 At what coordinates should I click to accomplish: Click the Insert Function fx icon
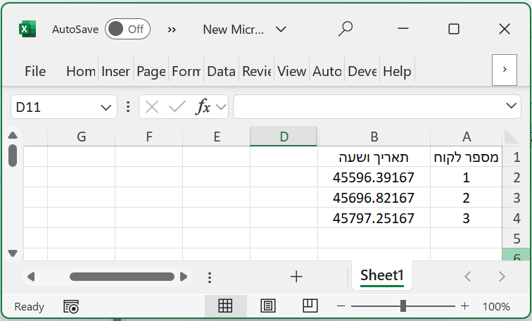coord(203,107)
